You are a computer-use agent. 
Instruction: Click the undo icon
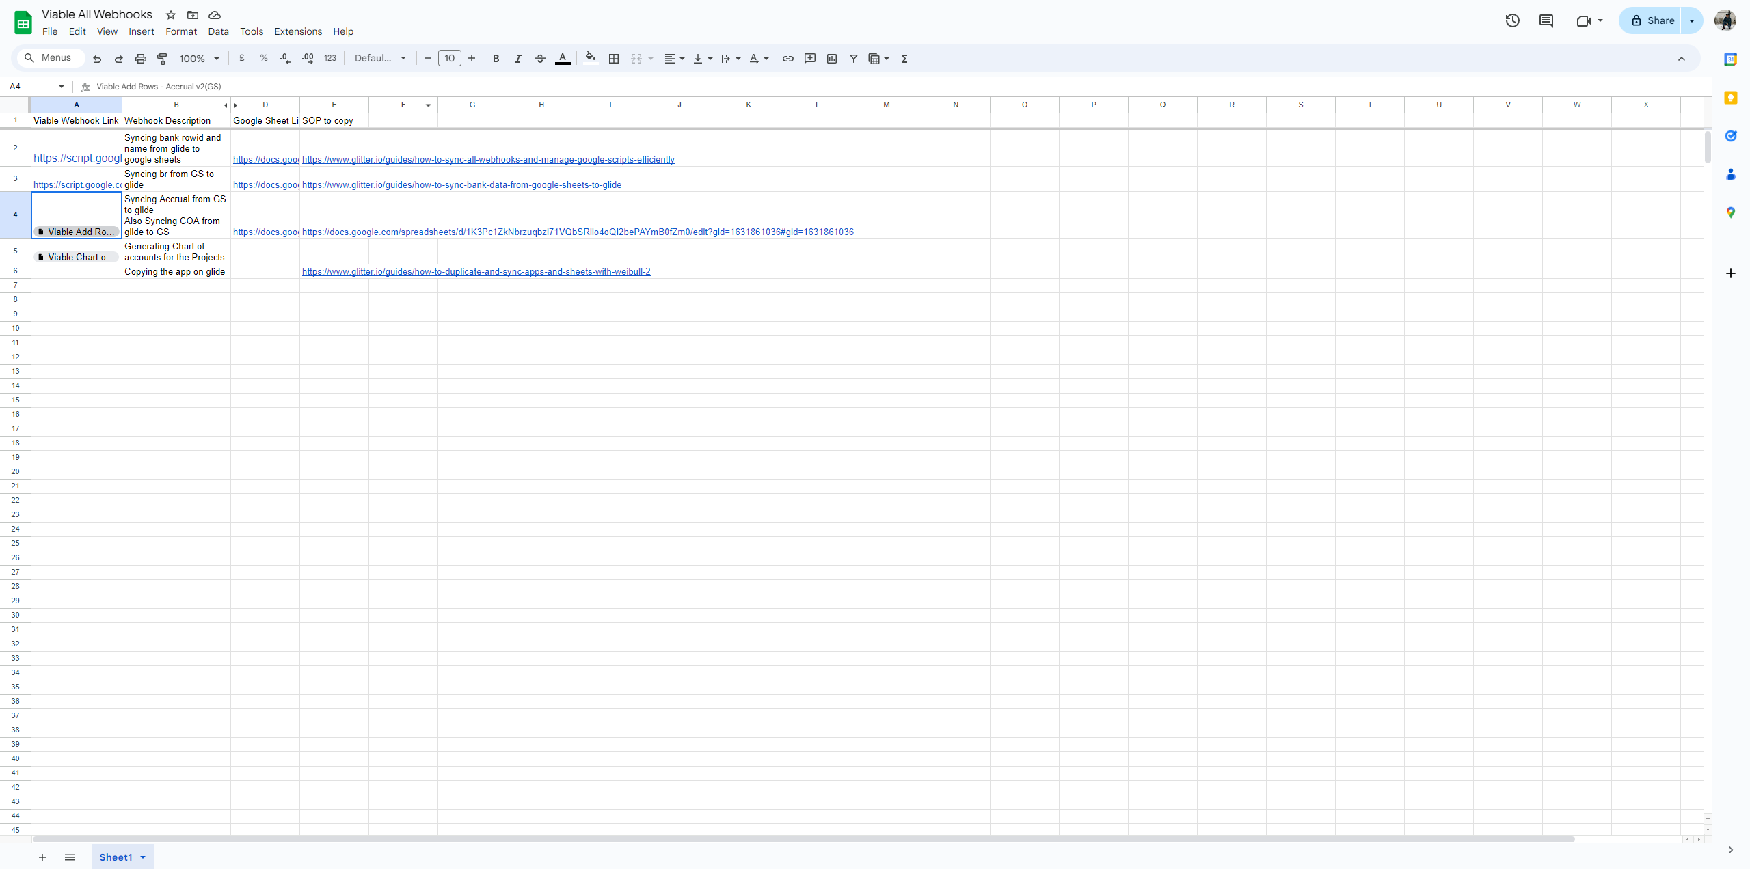(97, 59)
